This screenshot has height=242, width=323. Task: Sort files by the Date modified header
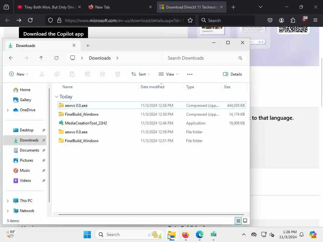[161, 87]
